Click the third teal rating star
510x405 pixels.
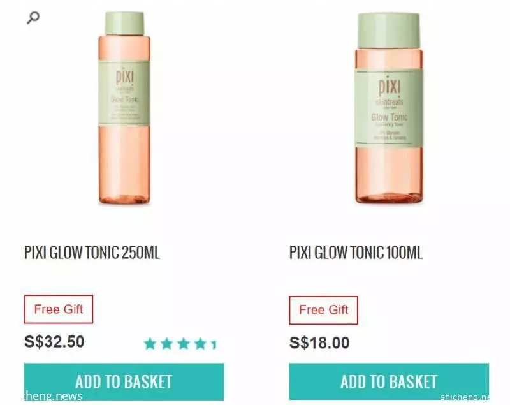pyautogui.click(x=184, y=344)
